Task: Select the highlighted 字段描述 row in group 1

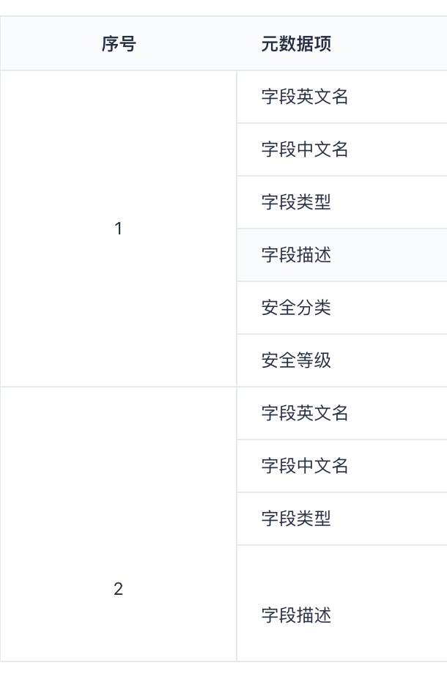Action: tap(341, 255)
